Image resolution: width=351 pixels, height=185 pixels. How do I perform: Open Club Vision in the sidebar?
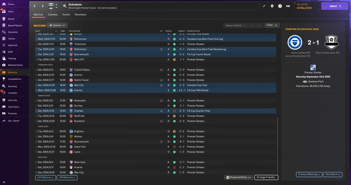pyautogui.click(x=14, y=107)
